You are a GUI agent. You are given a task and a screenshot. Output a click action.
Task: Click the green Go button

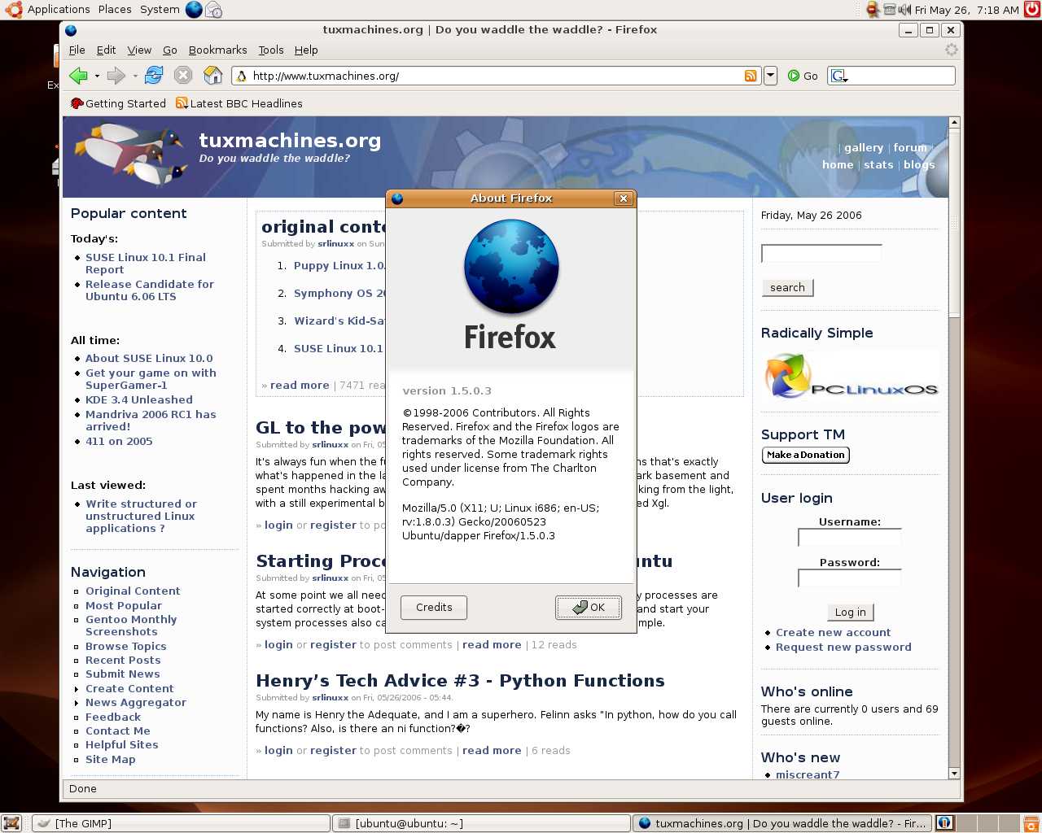coord(803,76)
